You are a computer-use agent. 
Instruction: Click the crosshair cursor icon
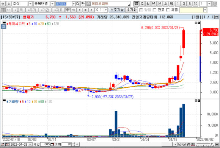point(68,10)
